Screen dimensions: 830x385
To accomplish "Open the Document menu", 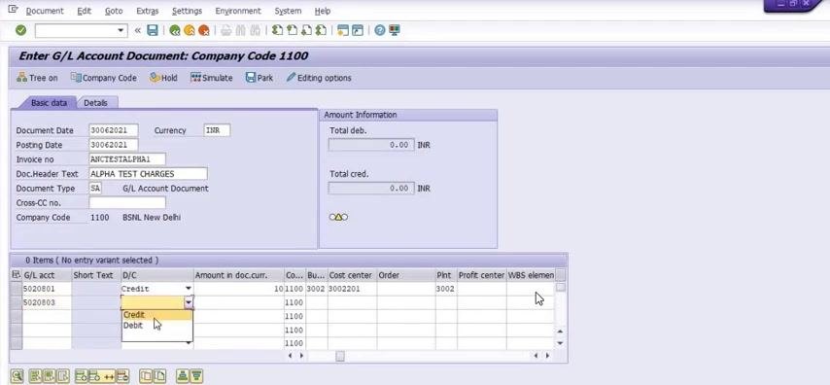I will point(45,11).
